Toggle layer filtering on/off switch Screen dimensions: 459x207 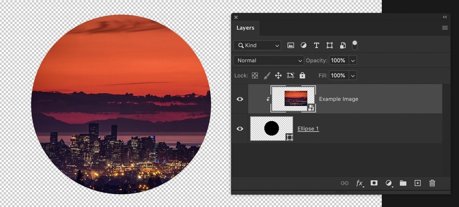355,45
